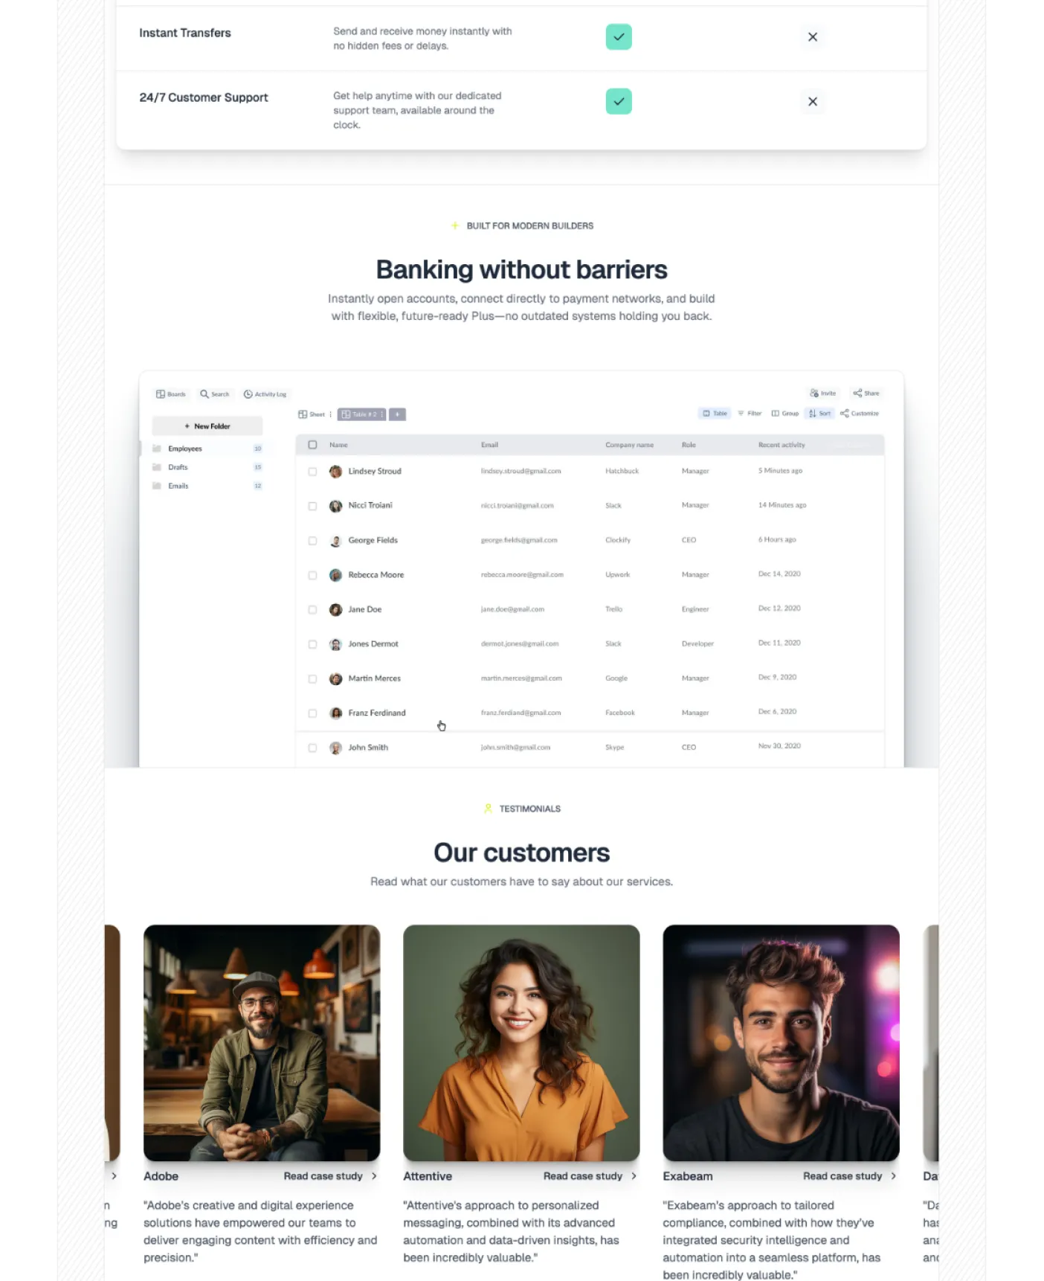Click Nicci Troiani's avatar
This screenshot has height=1281, width=1044.
click(336, 506)
